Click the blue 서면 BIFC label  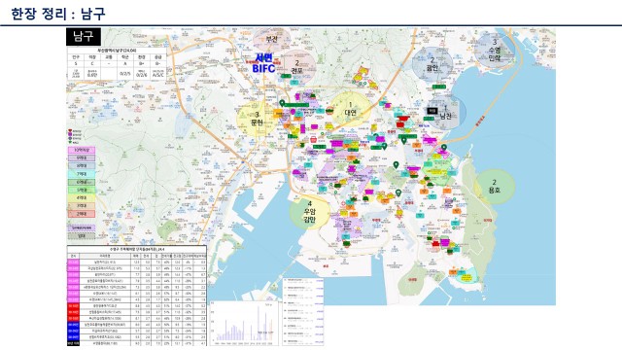pyautogui.click(x=263, y=63)
